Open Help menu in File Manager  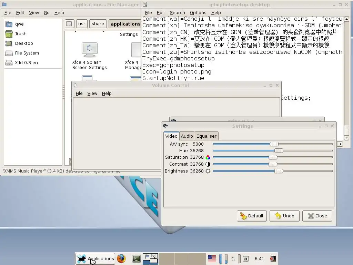(x=59, y=13)
